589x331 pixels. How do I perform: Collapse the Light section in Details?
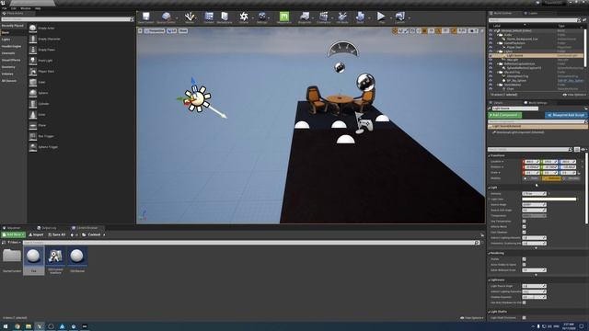(489, 188)
